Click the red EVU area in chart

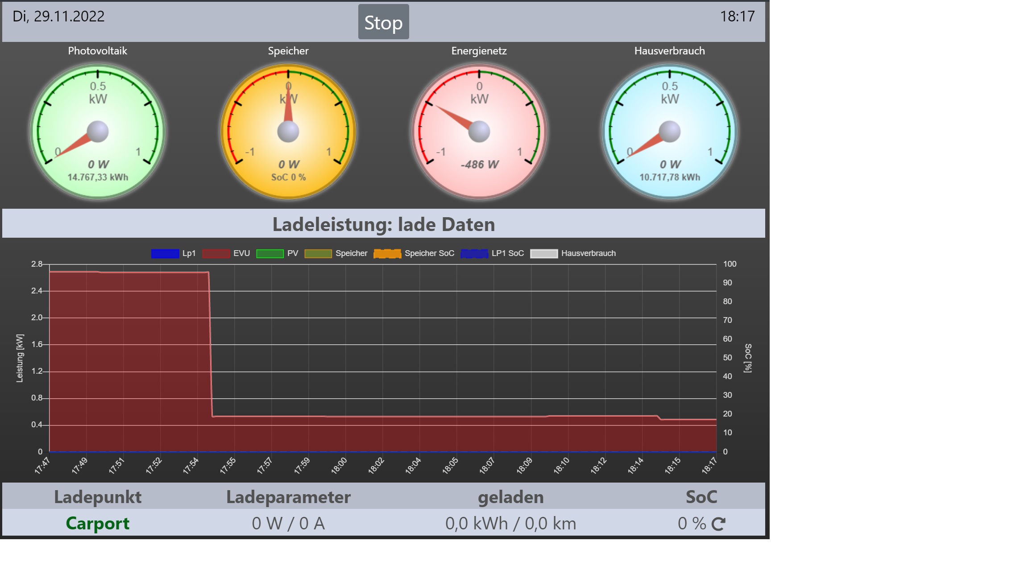[x=129, y=361]
